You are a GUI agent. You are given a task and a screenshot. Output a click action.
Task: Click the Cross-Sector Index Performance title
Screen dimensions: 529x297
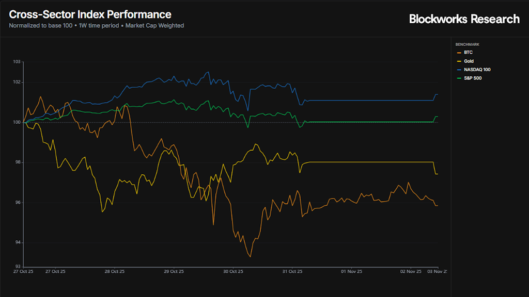tap(90, 14)
